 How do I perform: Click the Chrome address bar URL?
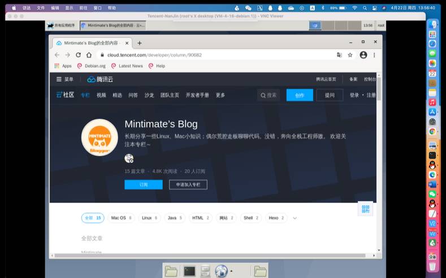(x=154, y=55)
